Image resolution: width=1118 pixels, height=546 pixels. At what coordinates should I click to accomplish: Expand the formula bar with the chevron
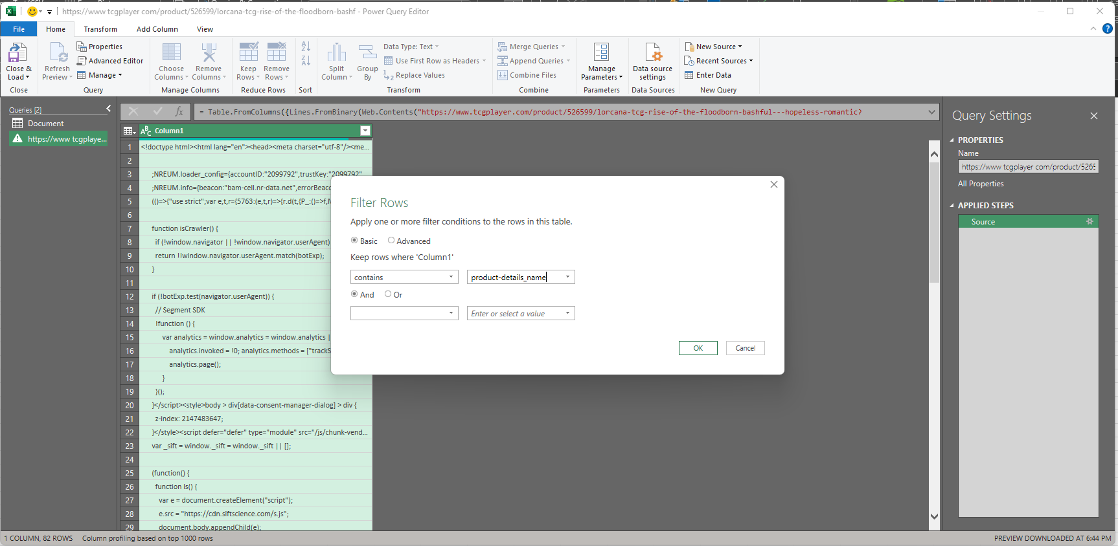[x=931, y=112]
